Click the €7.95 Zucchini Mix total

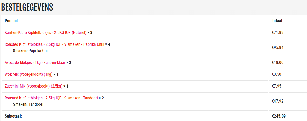click(277, 86)
